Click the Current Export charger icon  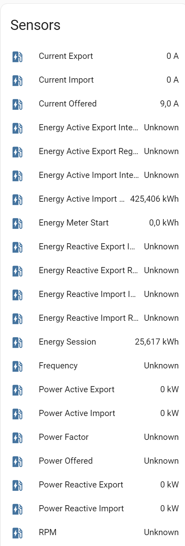pos(17,56)
